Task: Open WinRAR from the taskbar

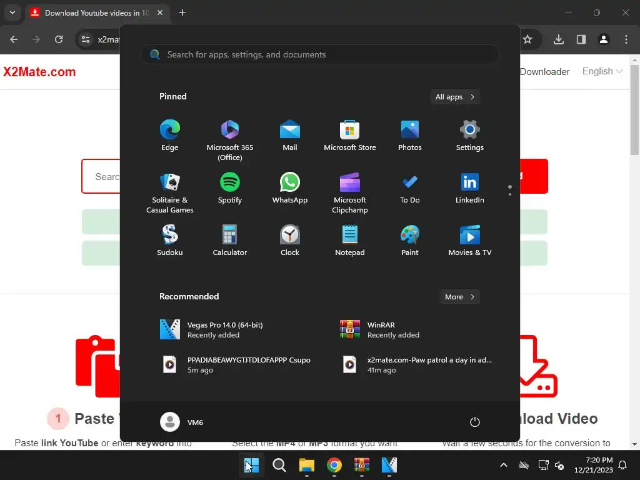Action: [362, 465]
